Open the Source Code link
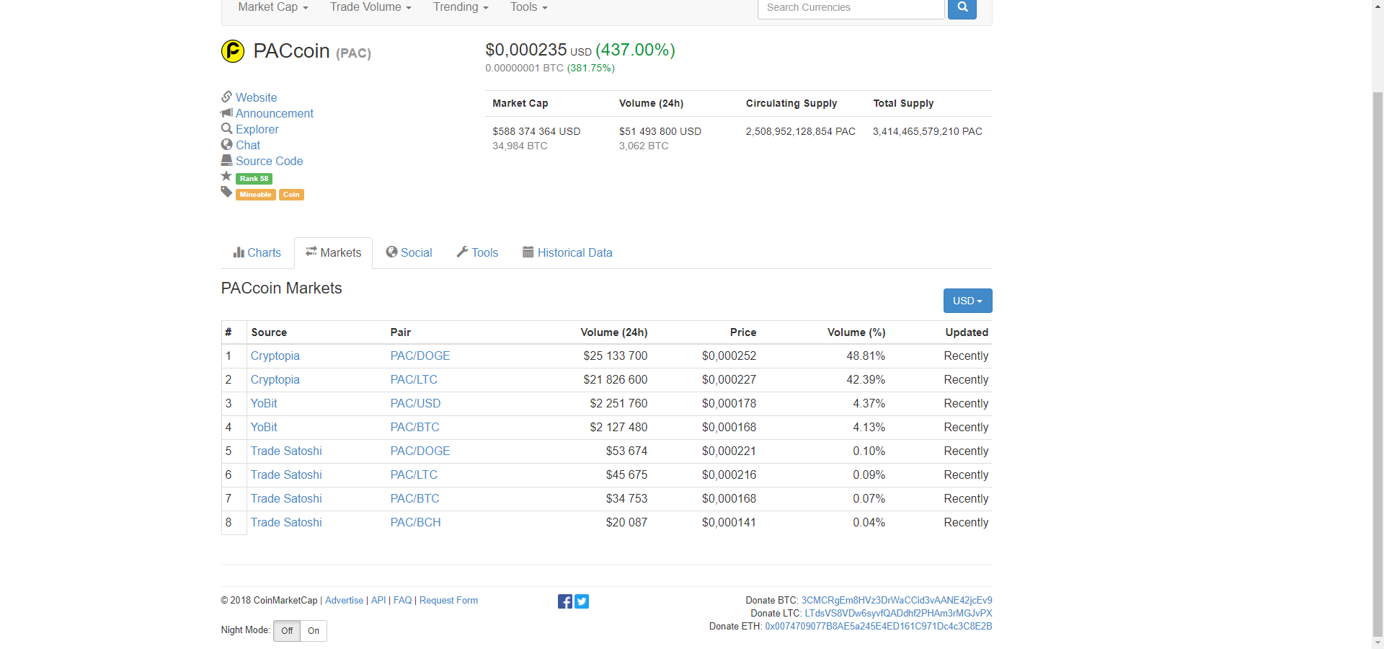Viewport: 1384px width, 649px height. tap(269, 161)
